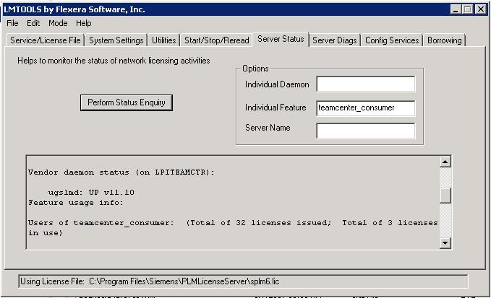Close the LMTOOLS window

coord(480,9)
